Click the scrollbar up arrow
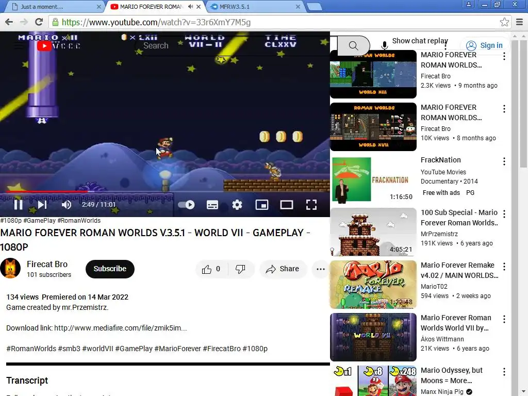The width and height of the screenshot is (528, 396). pos(524,36)
